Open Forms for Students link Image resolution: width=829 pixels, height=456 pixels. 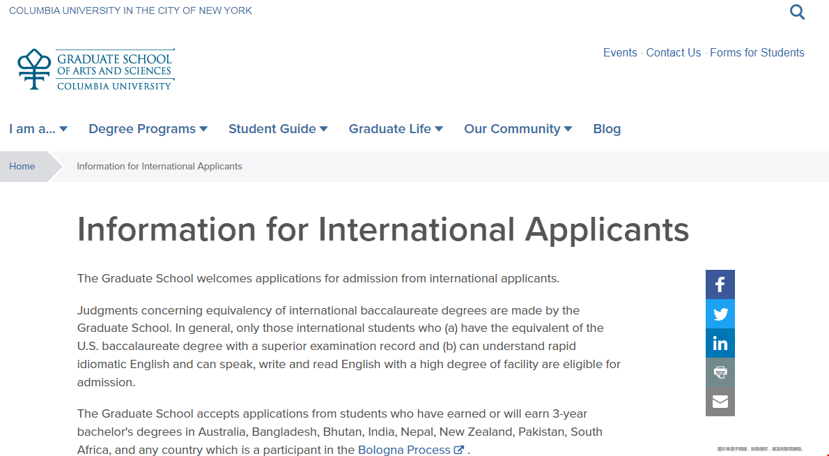tap(757, 53)
